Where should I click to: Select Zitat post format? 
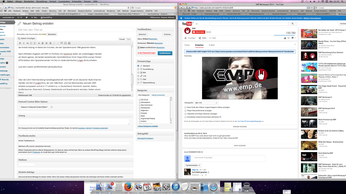click(x=138, y=79)
